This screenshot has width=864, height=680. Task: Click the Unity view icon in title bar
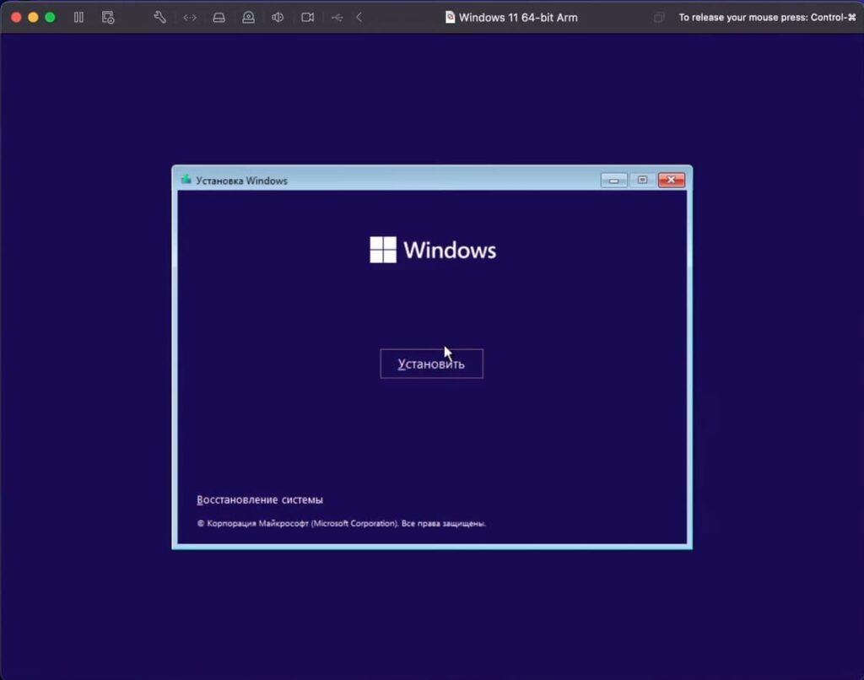tap(659, 17)
